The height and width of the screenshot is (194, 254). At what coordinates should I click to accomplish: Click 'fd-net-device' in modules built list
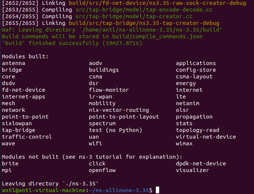click(23, 90)
